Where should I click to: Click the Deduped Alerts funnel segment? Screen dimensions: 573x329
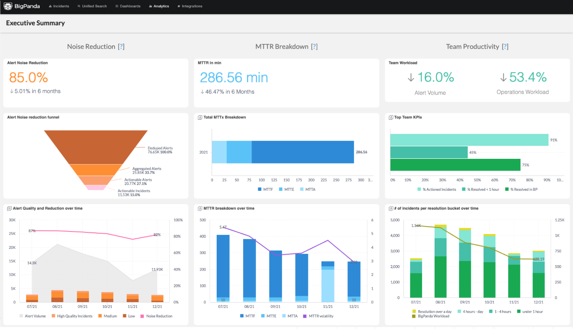(96, 146)
